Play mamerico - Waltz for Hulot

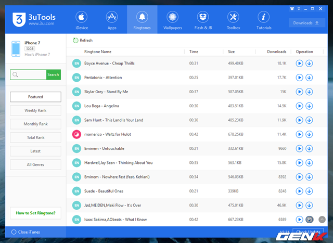(300, 134)
